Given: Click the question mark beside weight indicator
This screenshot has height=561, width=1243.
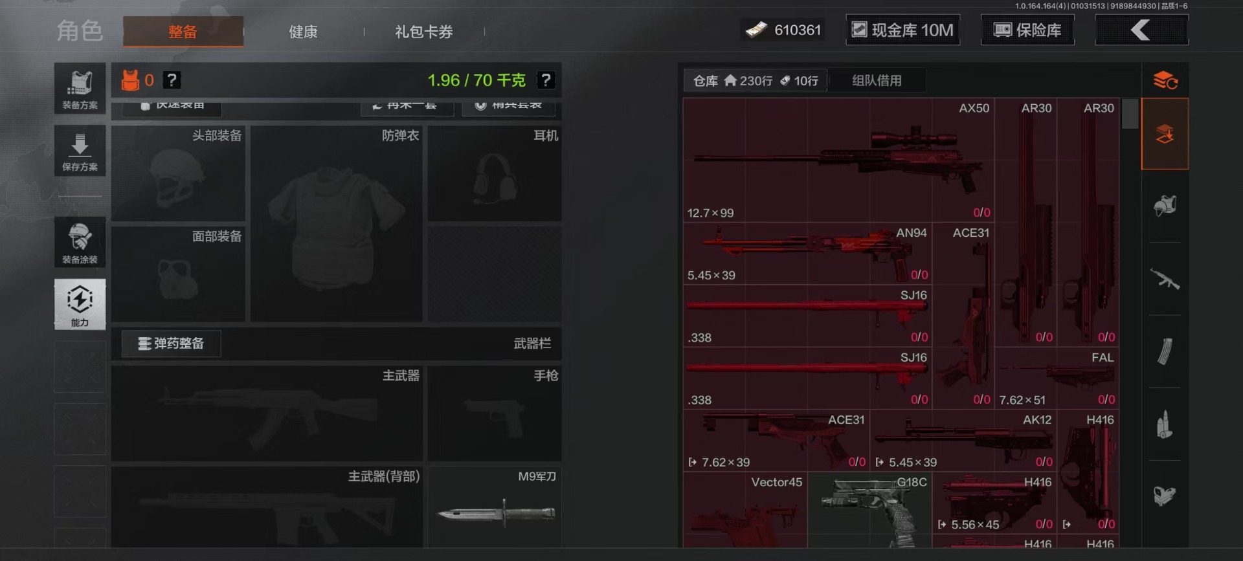Looking at the screenshot, I should coord(546,80).
